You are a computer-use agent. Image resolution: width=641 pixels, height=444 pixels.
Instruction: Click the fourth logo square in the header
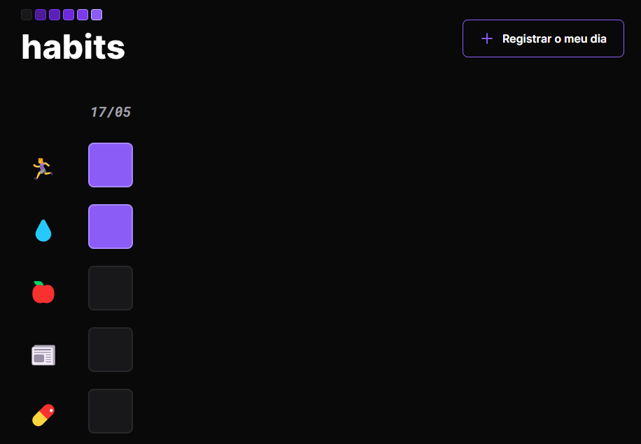69,15
